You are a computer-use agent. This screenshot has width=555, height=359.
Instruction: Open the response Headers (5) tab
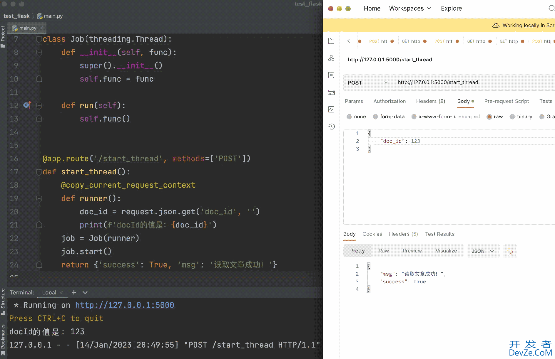[x=403, y=234]
